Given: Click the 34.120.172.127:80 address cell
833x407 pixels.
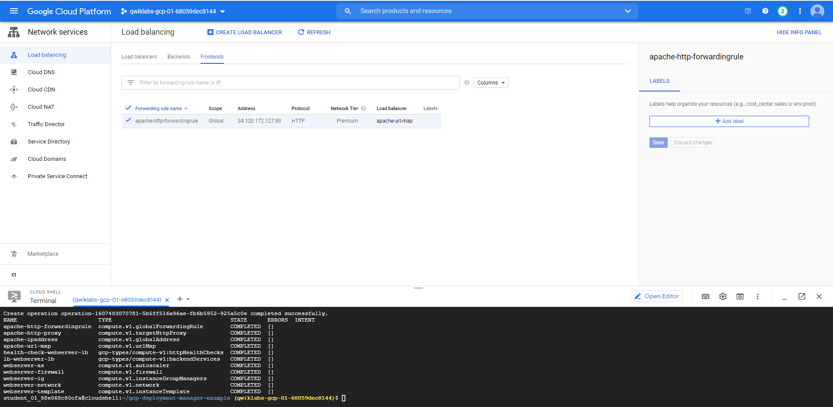Looking at the screenshot, I should (259, 121).
